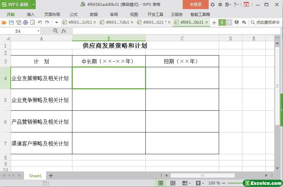
Task: Expand the quick access toolbar dropdown arrow
Action: pyautogui.click(x=56, y=22)
